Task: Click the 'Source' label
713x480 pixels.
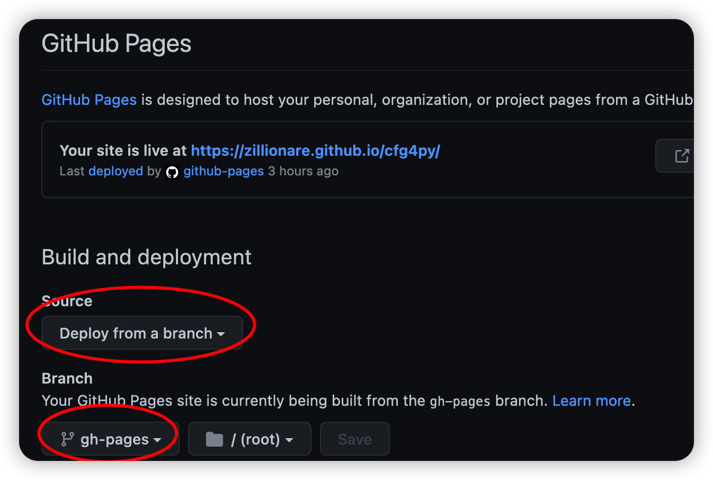Action: (x=67, y=301)
